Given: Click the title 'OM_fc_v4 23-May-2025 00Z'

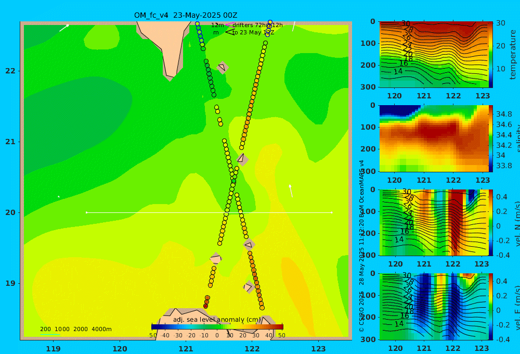Looking at the screenshot, I should (186, 15).
